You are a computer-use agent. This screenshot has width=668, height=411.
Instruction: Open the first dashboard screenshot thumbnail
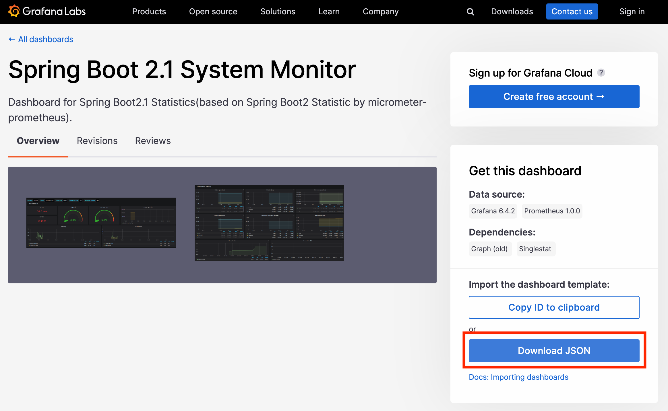coord(101,223)
